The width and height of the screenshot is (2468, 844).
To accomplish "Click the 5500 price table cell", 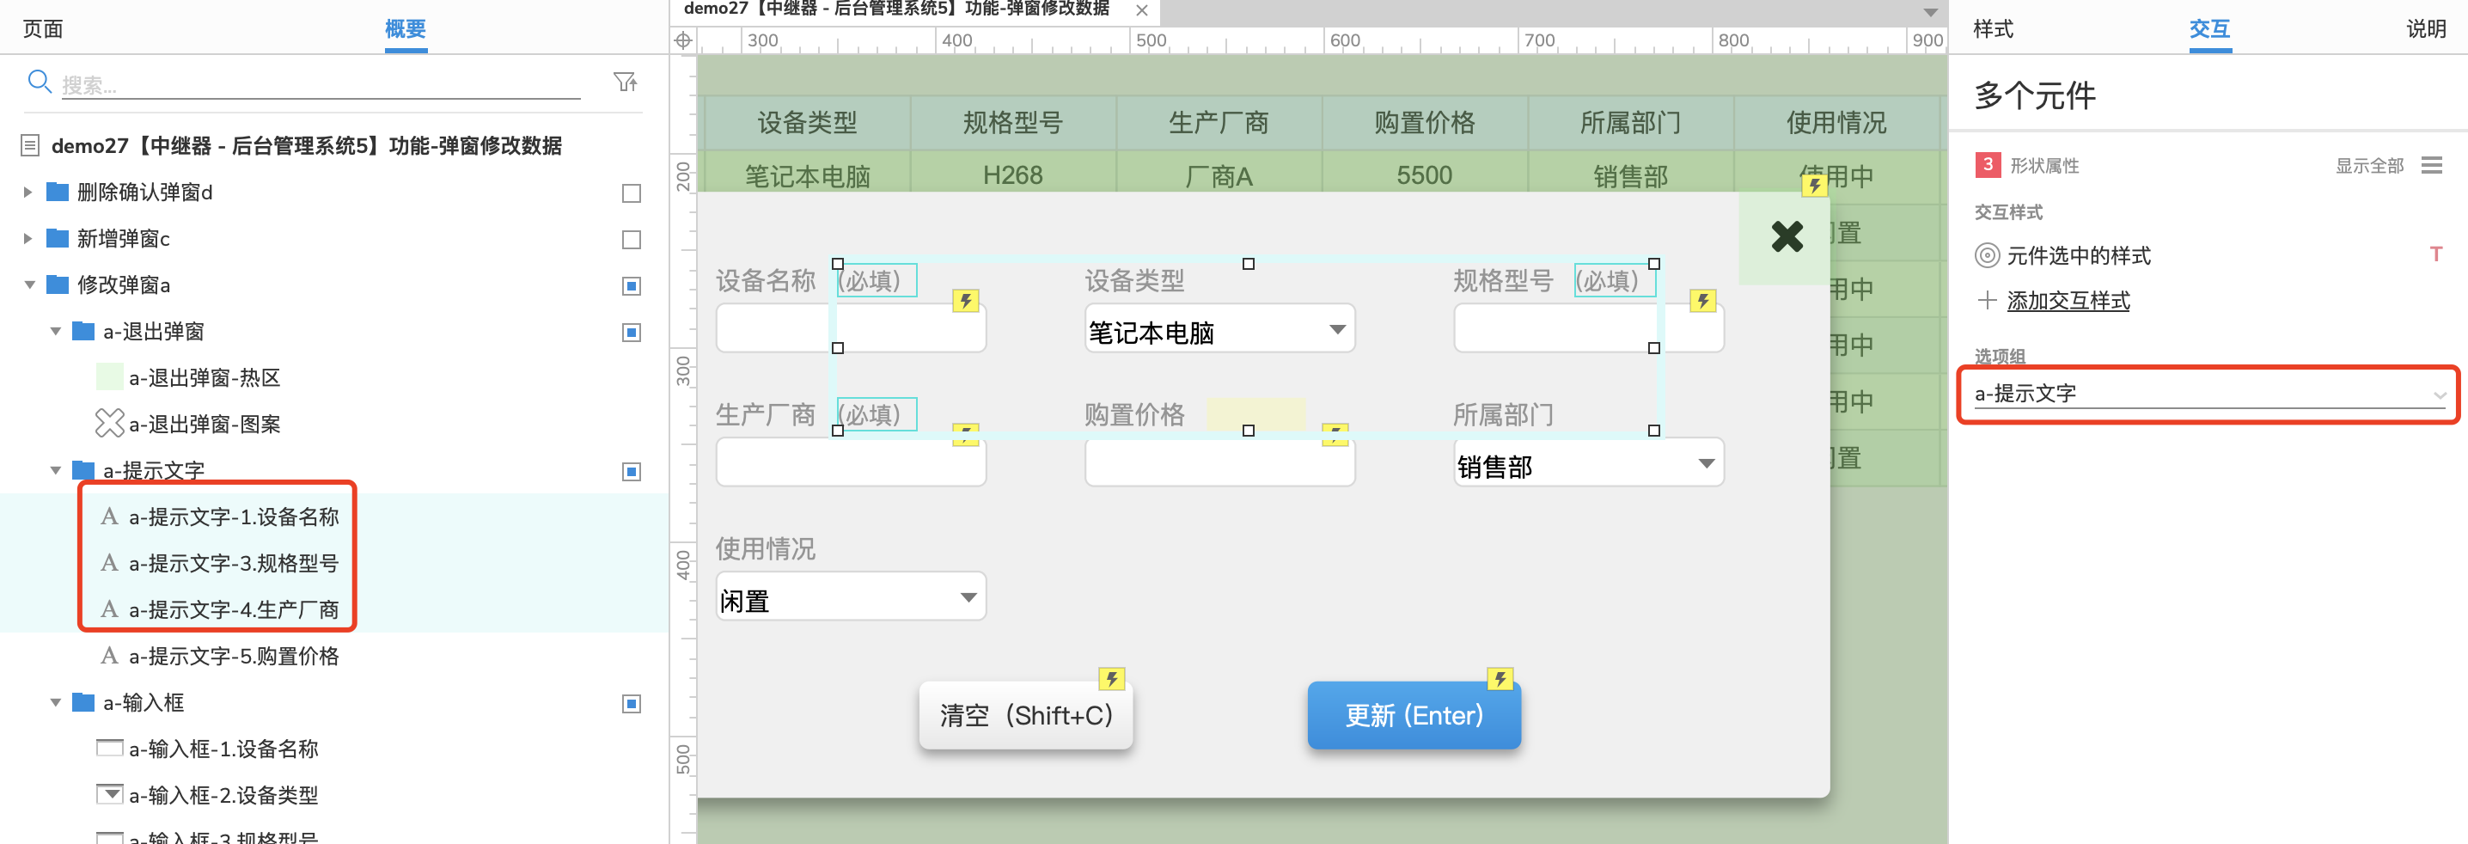I will 1425,175.
